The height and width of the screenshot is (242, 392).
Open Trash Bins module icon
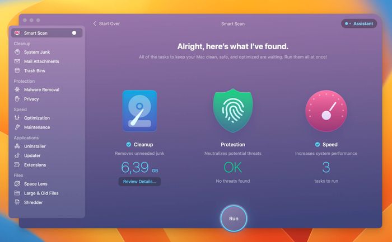tap(17, 70)
